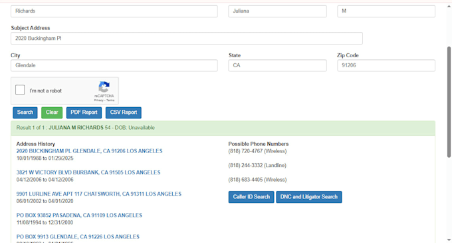Focus the Subject Address input field

tap(187, 39)
